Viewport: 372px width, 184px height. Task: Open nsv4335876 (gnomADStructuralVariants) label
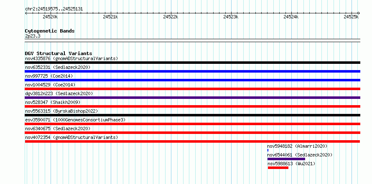71,58
